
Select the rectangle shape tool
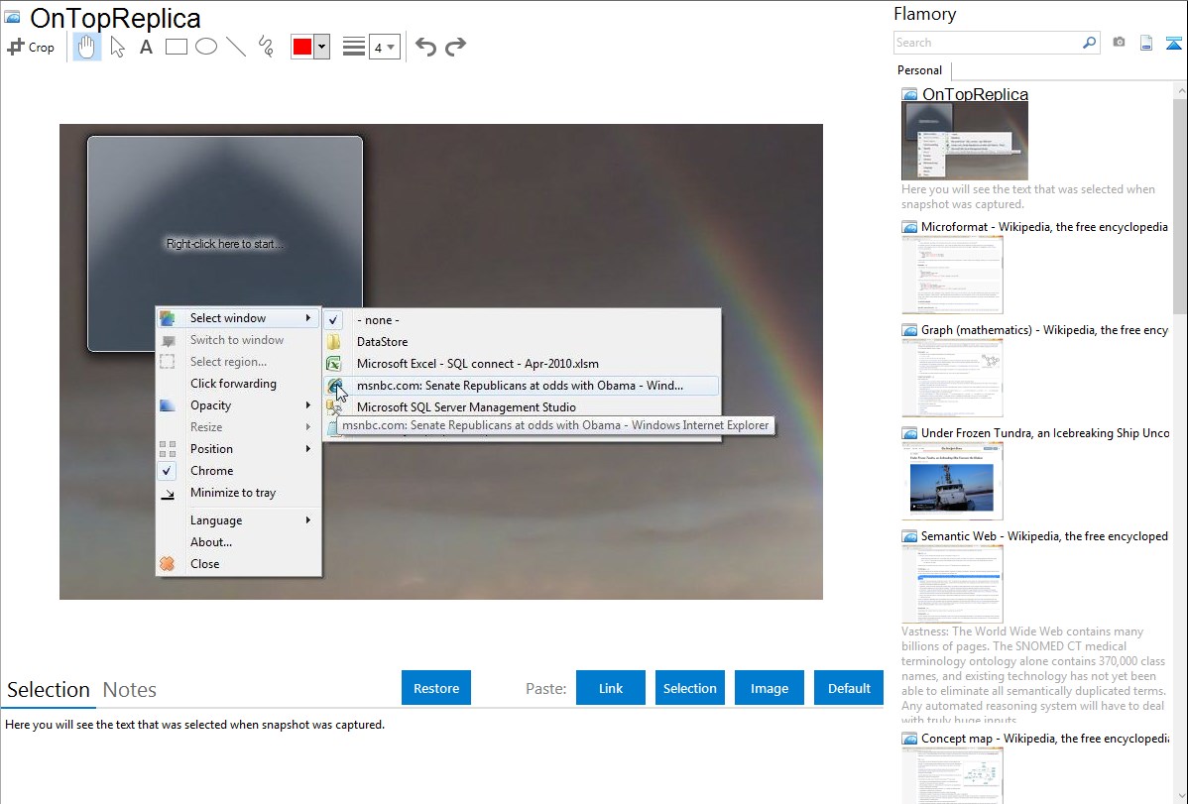176,47
